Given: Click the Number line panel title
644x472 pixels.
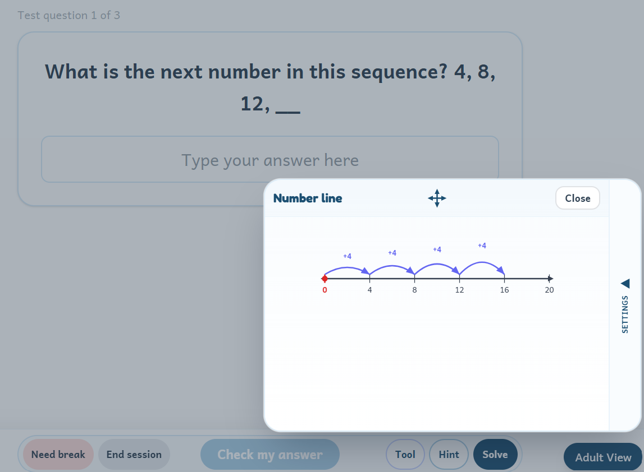Looking at the screenshot, I should click(308, 198).
